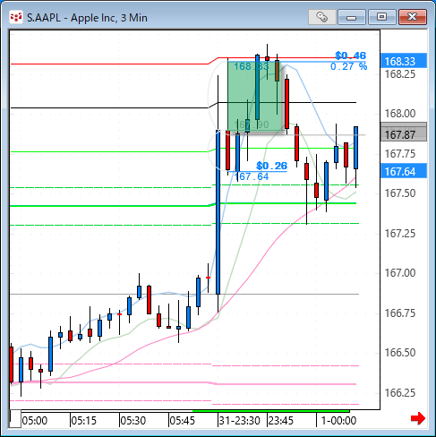The image size is (436, 437).
Task: Click the title S.AAPL - Apple Inc, 3 Min
Action: click(x=87, y=18)
